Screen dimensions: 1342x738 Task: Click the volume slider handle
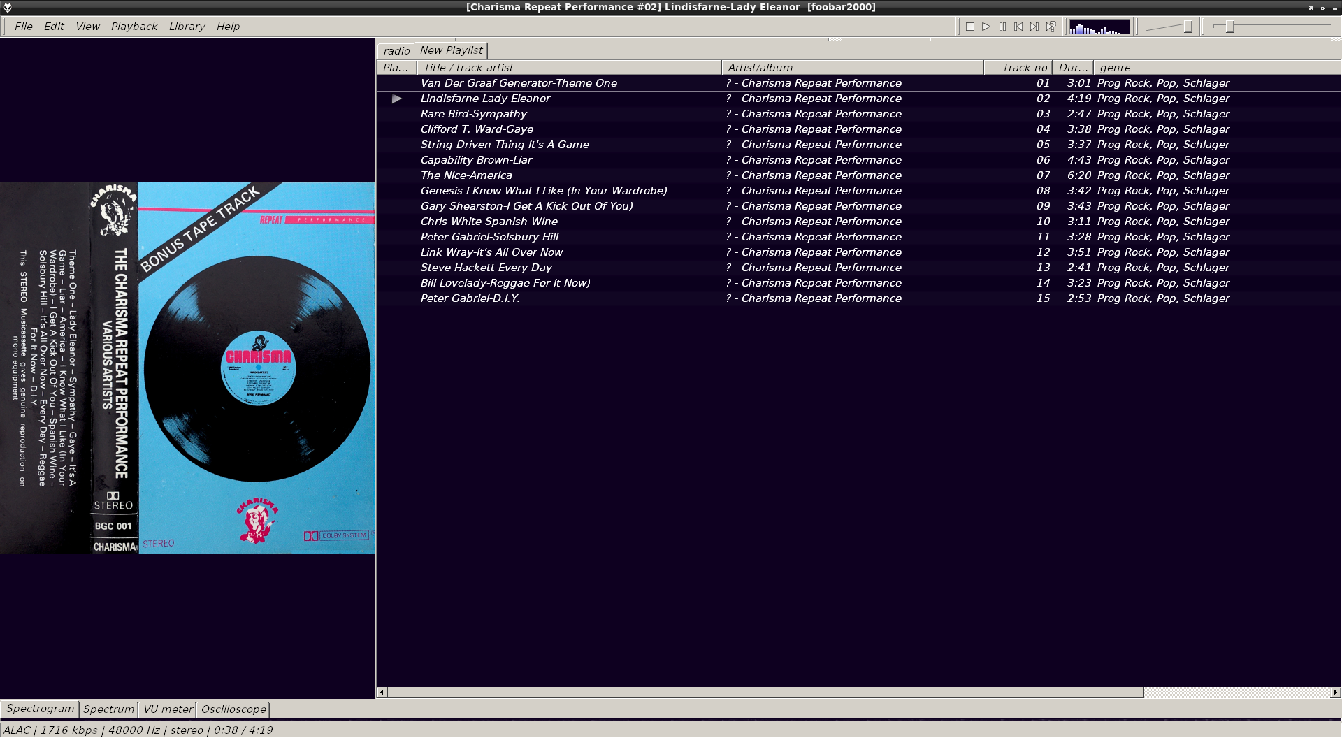tap(1188, 27)
